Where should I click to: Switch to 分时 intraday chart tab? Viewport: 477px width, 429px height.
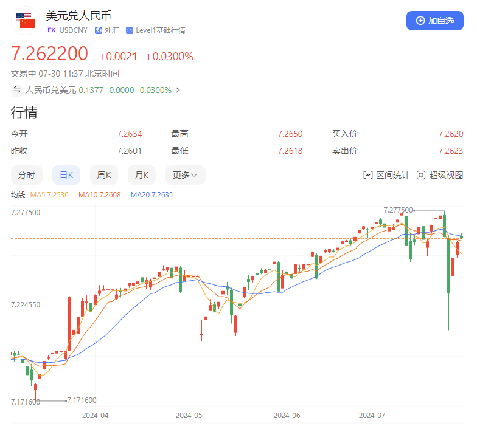click(x=27, y=175)
